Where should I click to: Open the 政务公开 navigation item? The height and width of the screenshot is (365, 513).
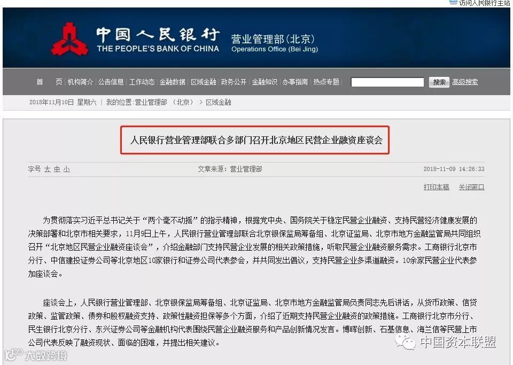pyautogui.click(x=234, y=82)
